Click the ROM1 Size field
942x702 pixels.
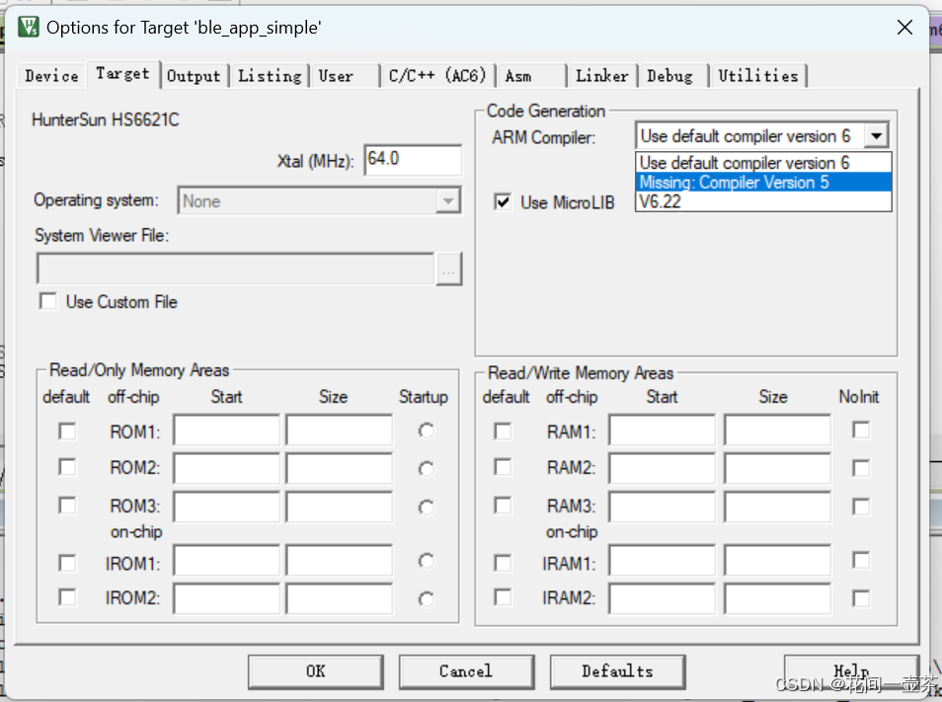[340, 429]
